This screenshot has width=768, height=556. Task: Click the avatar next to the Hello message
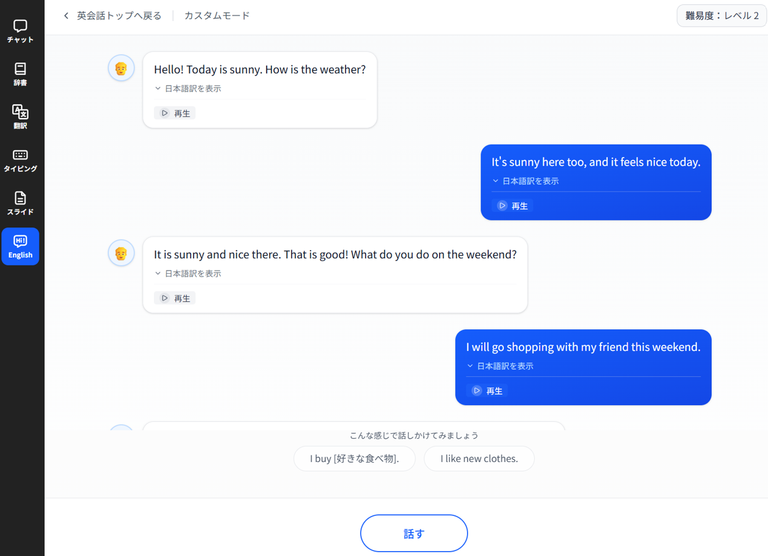coord(121,68)
